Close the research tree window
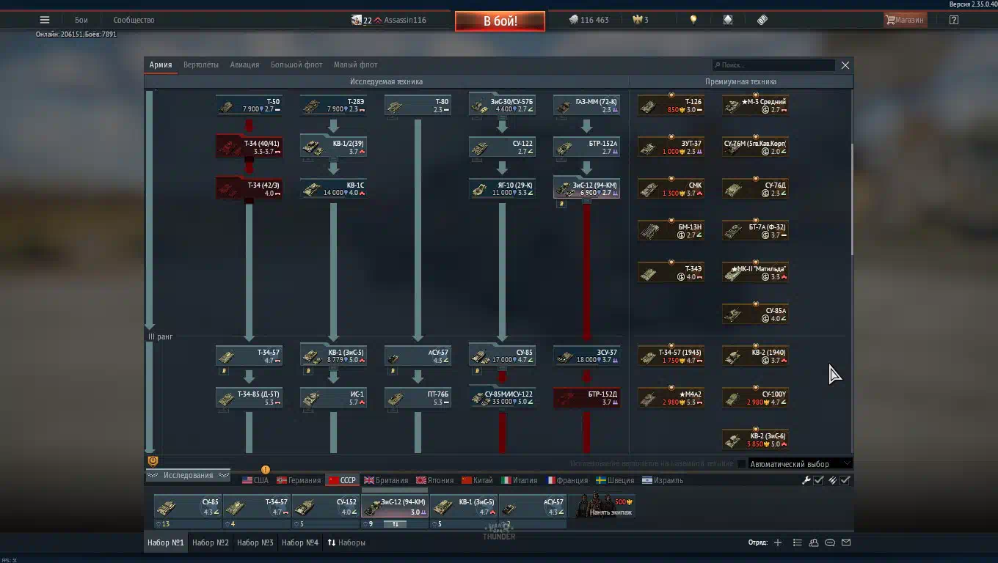 coord(845,65)
